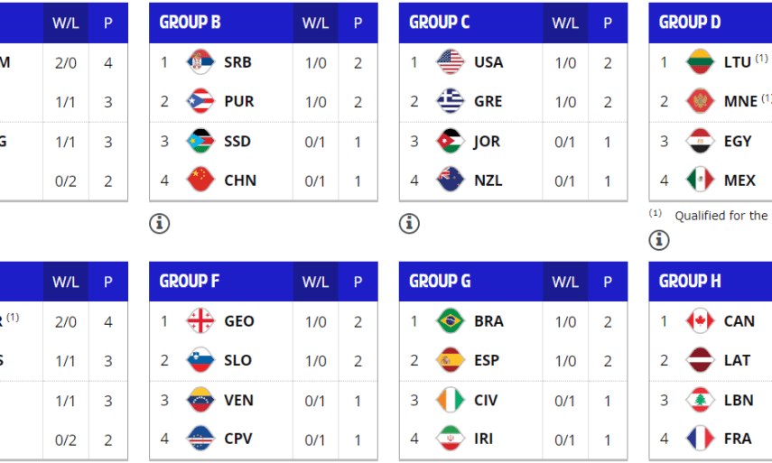Click the W/L column header in Group C
This screenshot has width=772, height=463.
pos(565,23)
